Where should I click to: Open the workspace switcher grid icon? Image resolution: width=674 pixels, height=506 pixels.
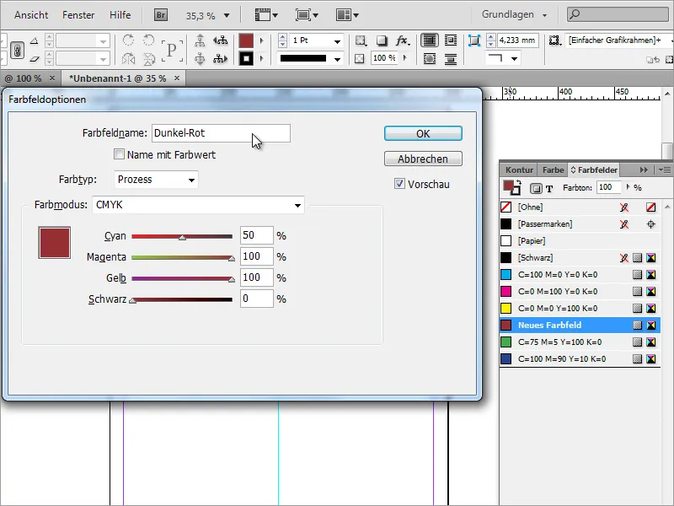pyautogui.click(x=345, y=14)
